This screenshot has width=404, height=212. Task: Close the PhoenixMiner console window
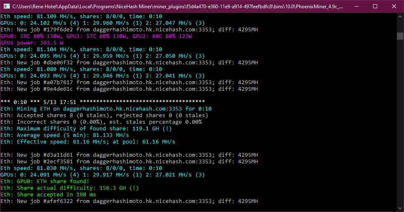coord(394,6)
